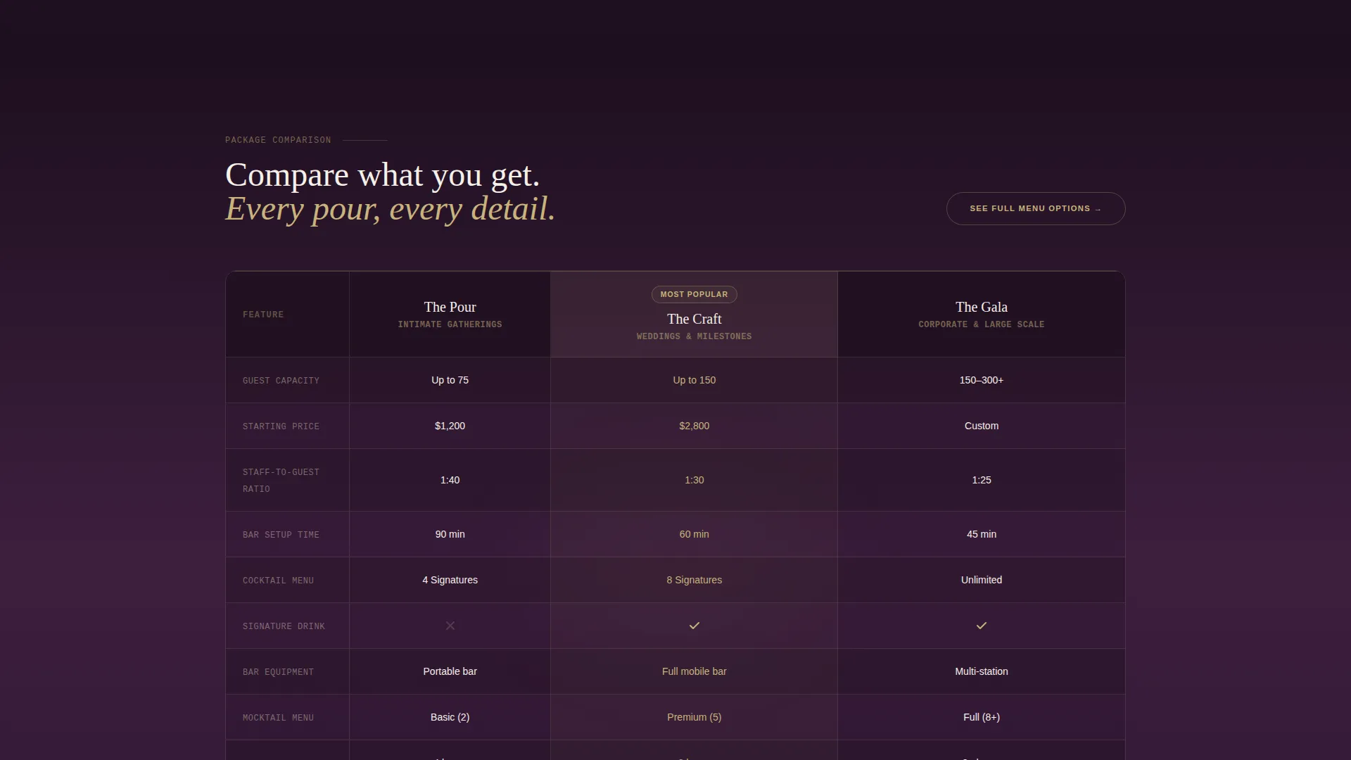Screen dimensions: 1351x760
Task: Select the 8 Signatures cell
Action: [694, 580]
